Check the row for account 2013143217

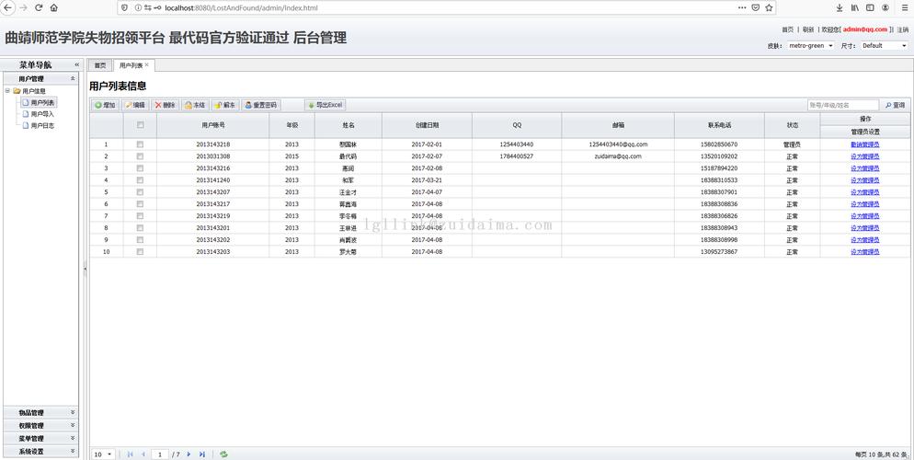click(x=140, y=204)
